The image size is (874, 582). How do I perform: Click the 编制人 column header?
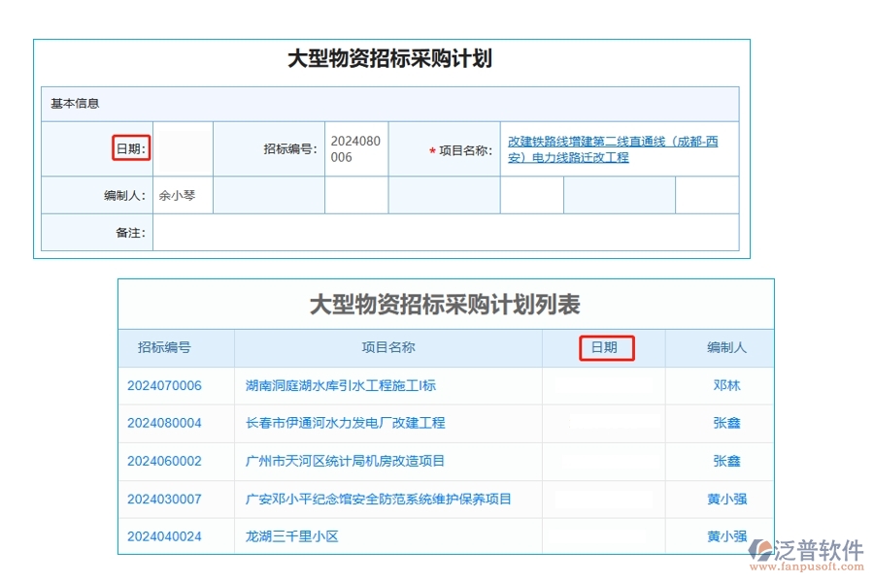[x=724, y=347]
